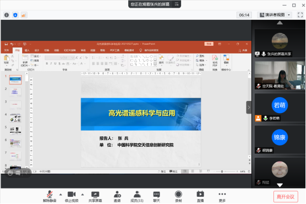Viewport: 306px width, 204px height.
Task: Open the 直播 live stream option
Action: (201, 197)
